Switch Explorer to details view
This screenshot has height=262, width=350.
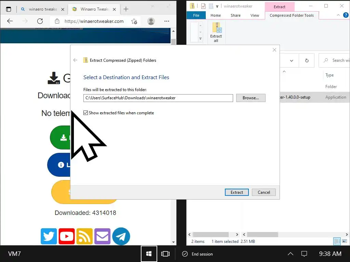tap(337, 241)
